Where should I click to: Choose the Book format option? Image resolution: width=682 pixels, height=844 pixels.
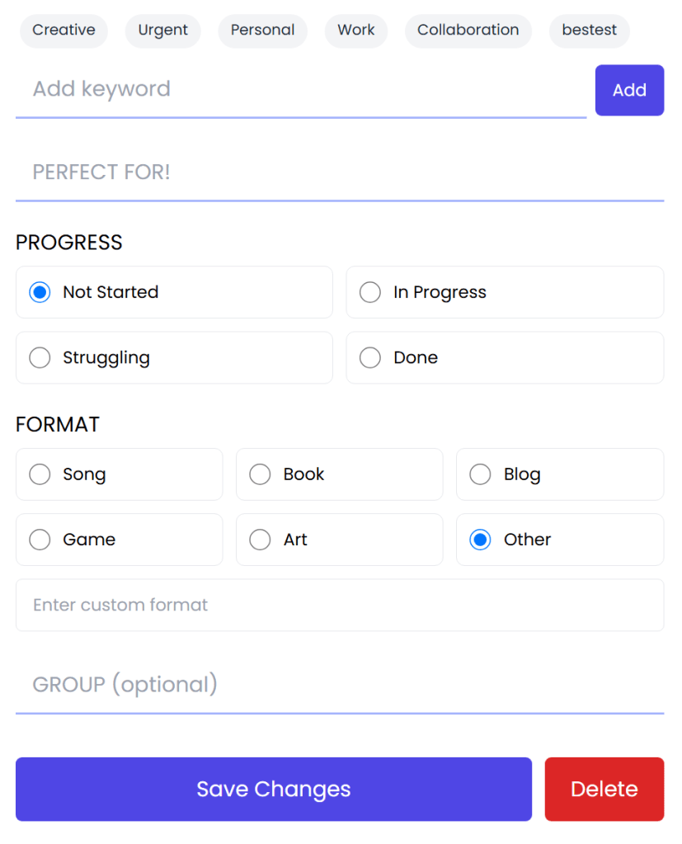pyautogui.click(x=261, y=474)
